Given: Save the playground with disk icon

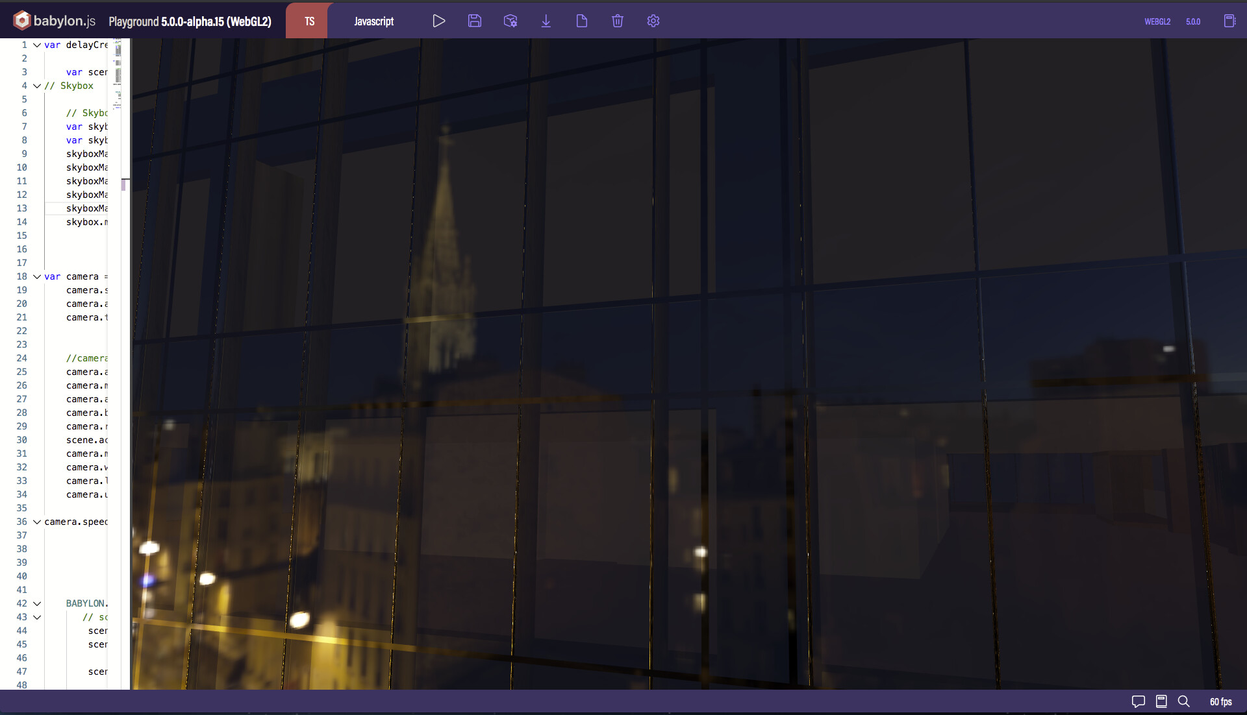Looking at the screenshot, I should point(475,21).
